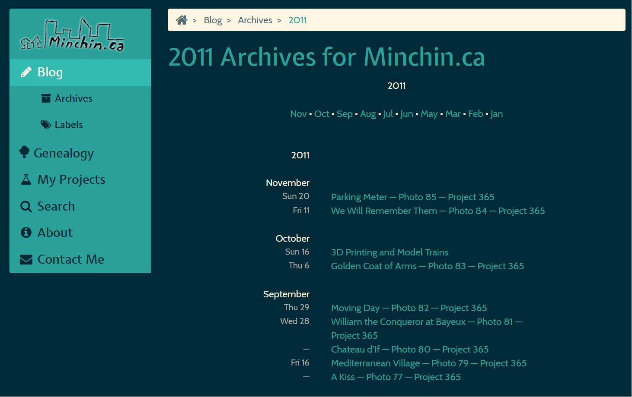Jump to Jul in month links
The width and height of the screenshot is (632, 397).
(388, 114)
